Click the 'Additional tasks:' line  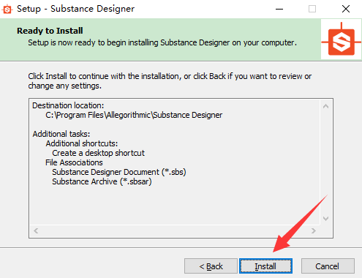pos(61,134)
